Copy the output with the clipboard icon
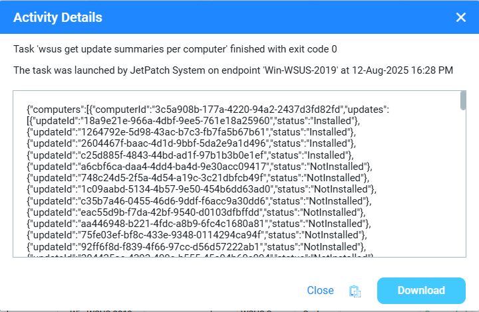This screenshot has height=312, width=479. click(x=355, y=291)
